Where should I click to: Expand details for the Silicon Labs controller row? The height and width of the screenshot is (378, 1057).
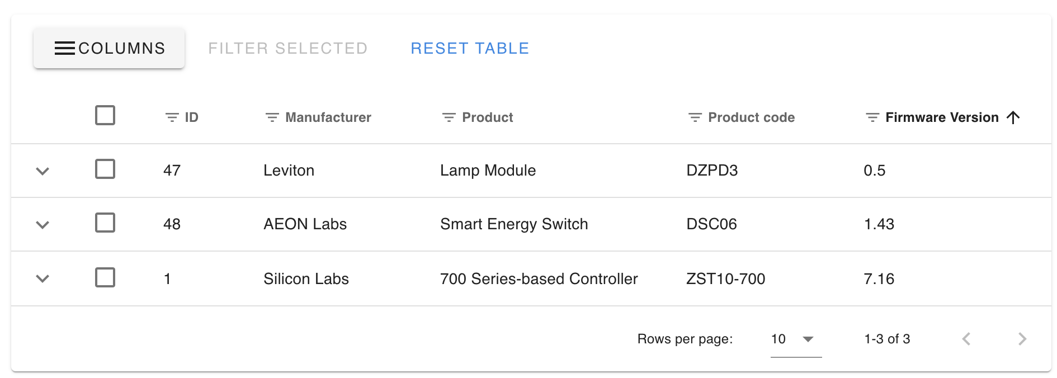[43, 279]
